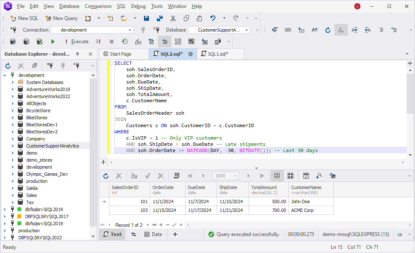Click the CustomerName column header
The width and height of the screenshot is (415, 253).
tap(311, 190)
